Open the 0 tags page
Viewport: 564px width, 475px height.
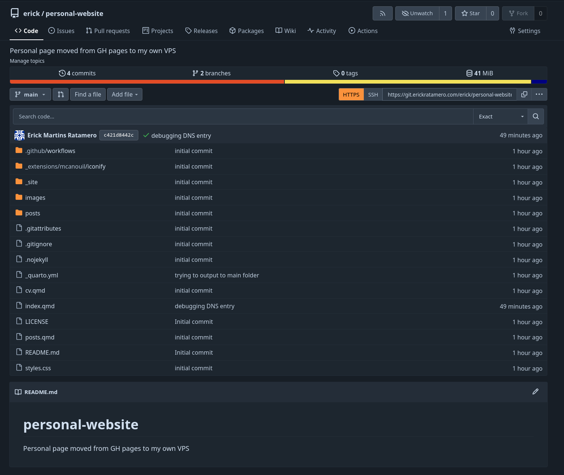(346, 73)
